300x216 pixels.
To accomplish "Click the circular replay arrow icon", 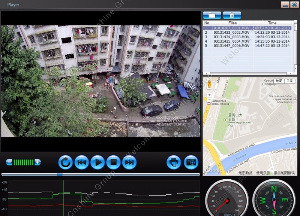I will (x=65, y=162).
